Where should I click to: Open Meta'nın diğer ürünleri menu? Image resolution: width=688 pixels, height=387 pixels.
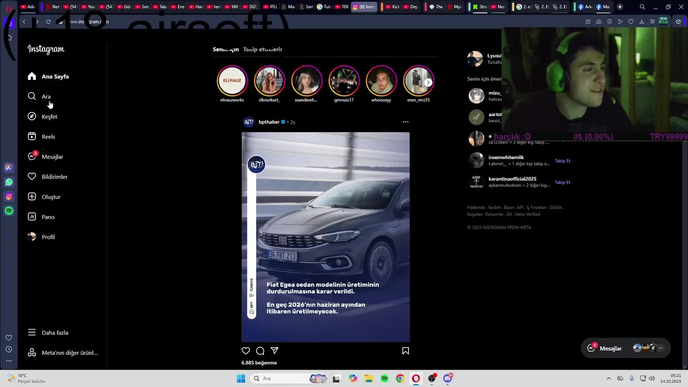click(63, 353)
